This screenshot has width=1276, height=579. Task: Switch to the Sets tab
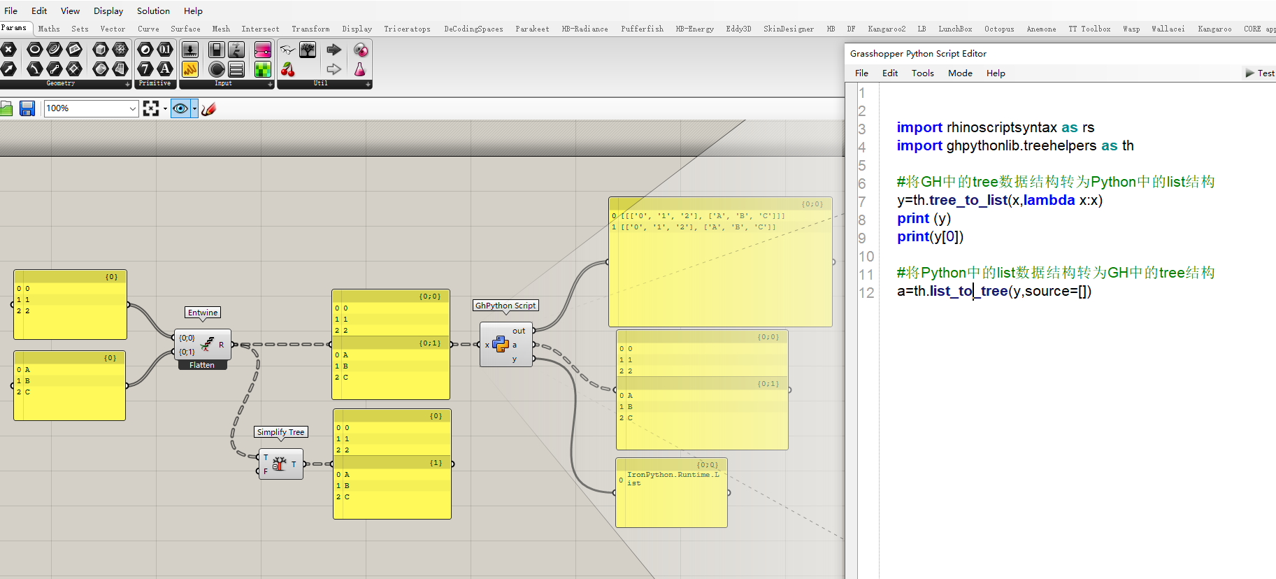tap(80, 29)
